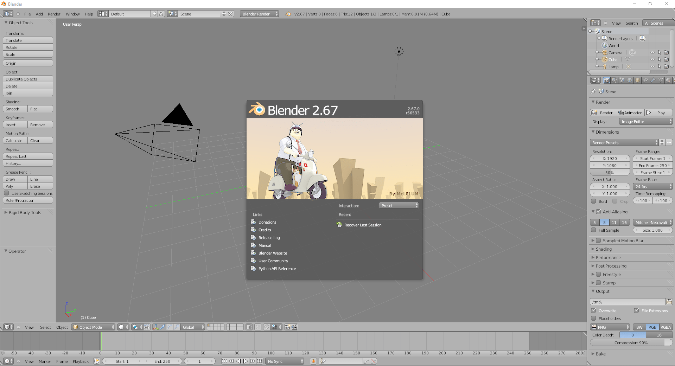Hide the Cube in the outliner

click(652, 59)
